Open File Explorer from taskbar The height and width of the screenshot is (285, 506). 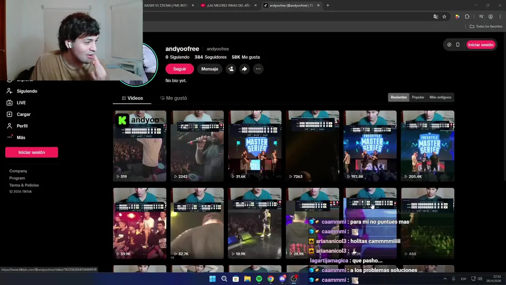pos(247,279)
